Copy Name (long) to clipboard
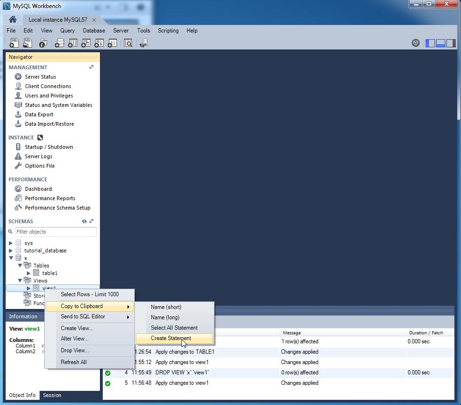This screenshot has width=461, height=405. 174,317
